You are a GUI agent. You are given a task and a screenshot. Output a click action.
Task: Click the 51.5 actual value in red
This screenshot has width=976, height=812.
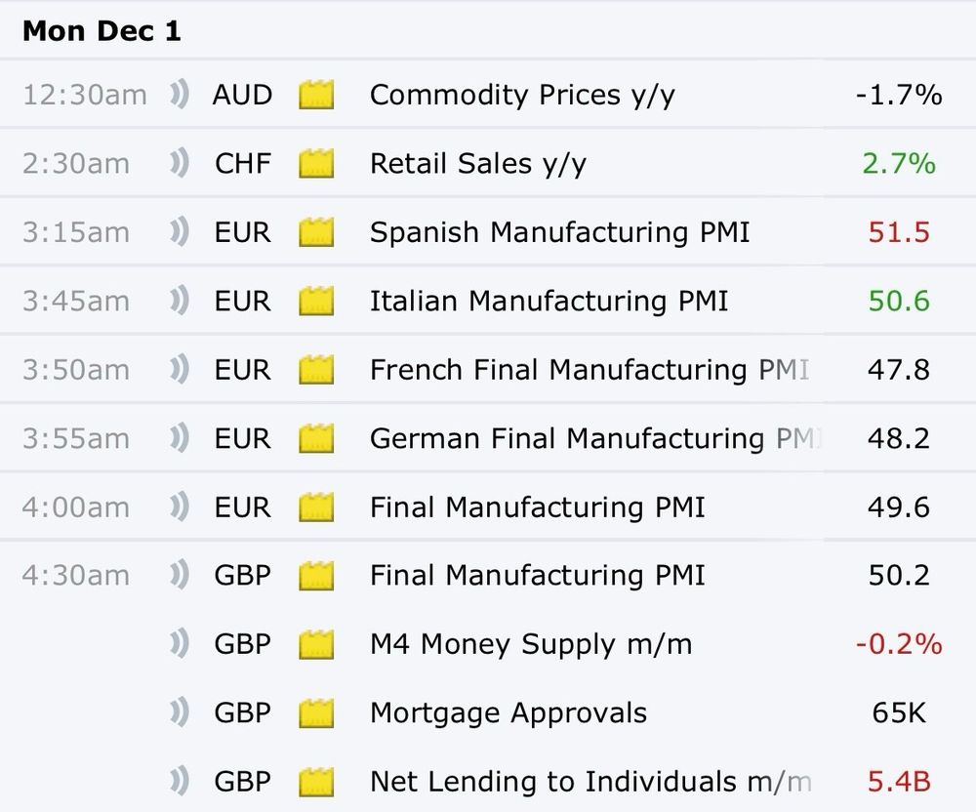pyautogui.click(x=898, y=232)
